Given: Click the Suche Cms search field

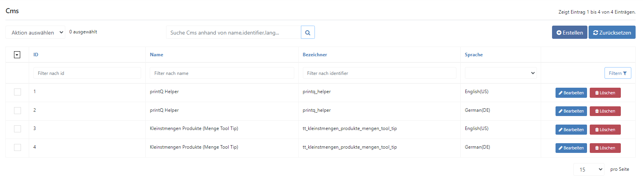Looking at the screenshot, I should (234, 33).
